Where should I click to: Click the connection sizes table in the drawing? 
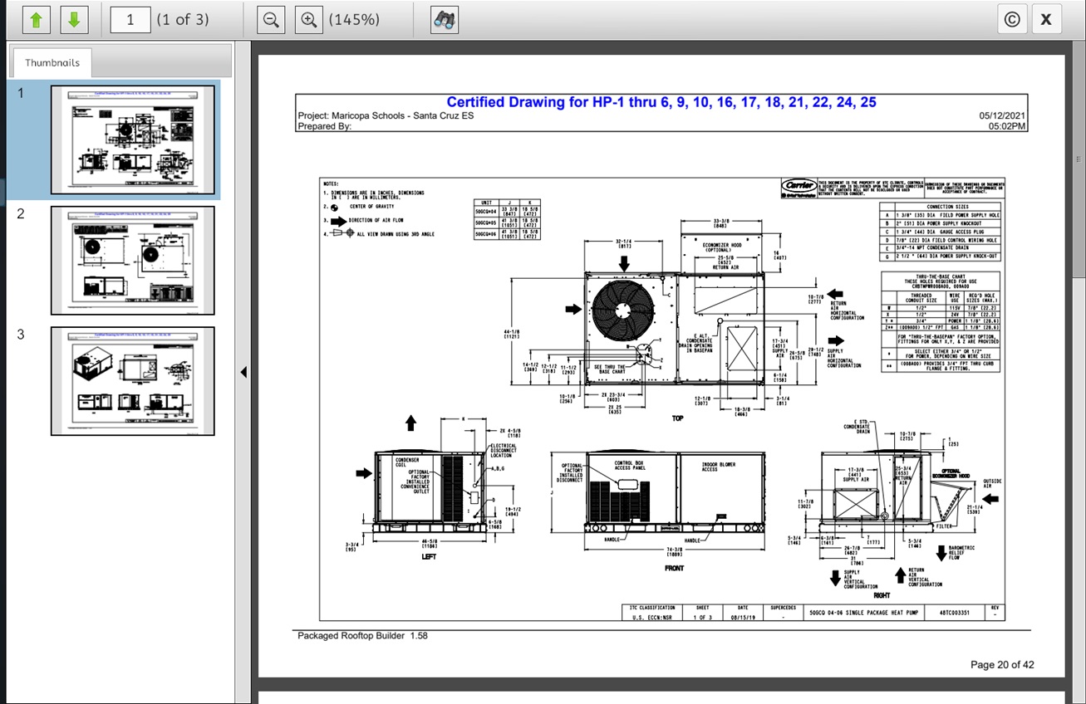click(942, 232)
